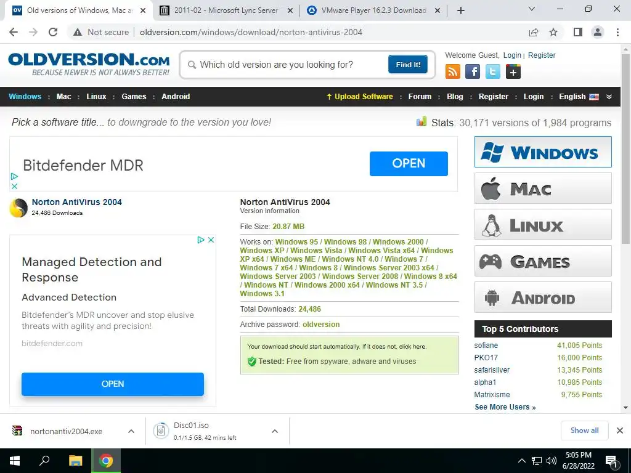Close the Bitdefender MDR banner ad
This screenshot has height=473, width=631.
pyautogui.click(x=14, y=186)
